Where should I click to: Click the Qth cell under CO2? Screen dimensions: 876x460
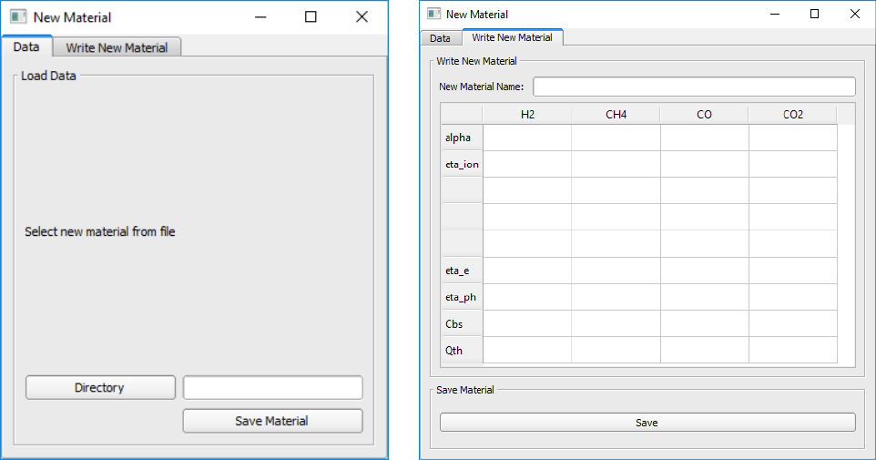tap(793, 351)
